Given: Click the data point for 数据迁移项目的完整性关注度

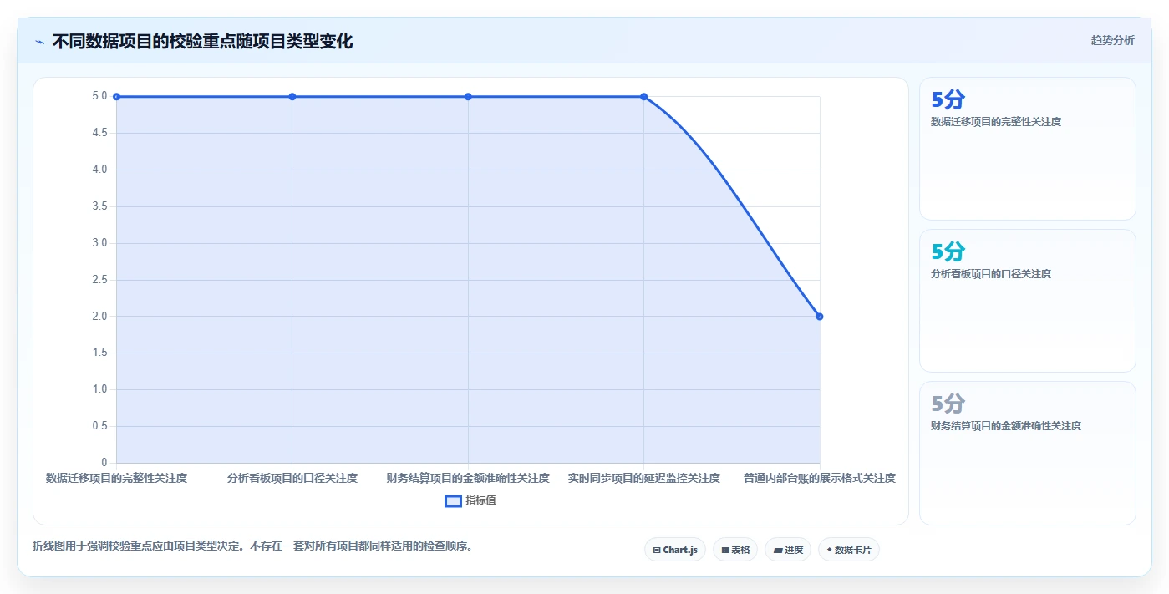Looking at the screenshot, I should (x=116, y=97).
